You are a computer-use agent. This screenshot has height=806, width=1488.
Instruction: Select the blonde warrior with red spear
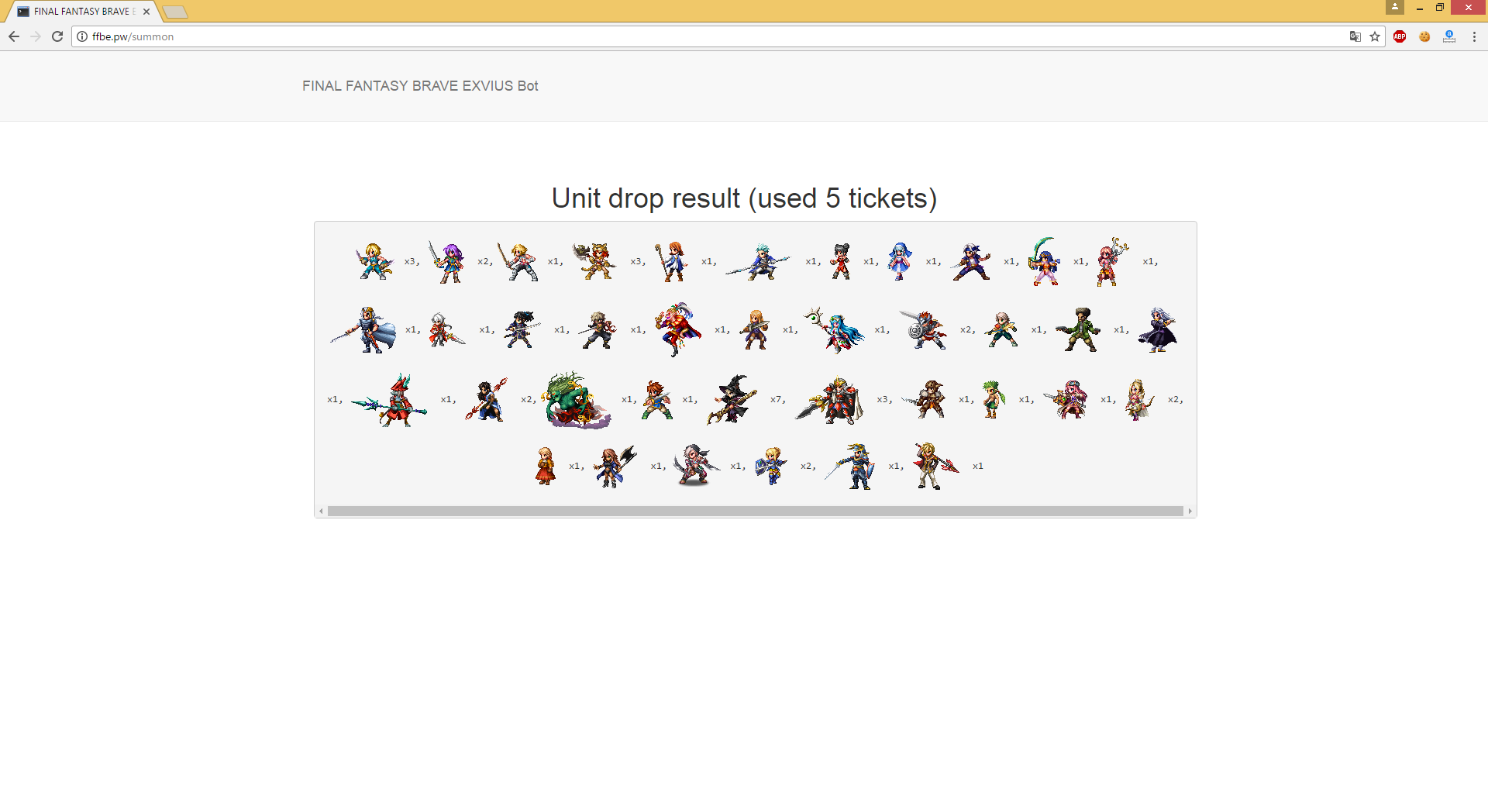935,466
